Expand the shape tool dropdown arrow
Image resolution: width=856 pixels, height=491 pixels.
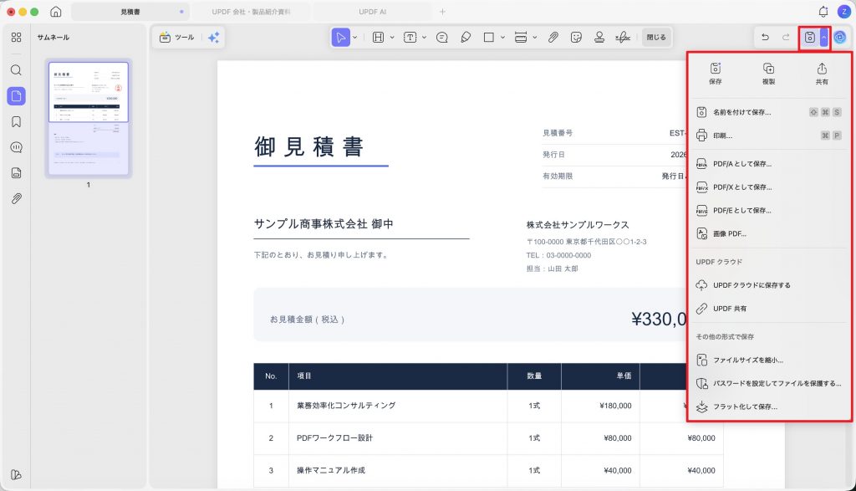coord(502,37)
